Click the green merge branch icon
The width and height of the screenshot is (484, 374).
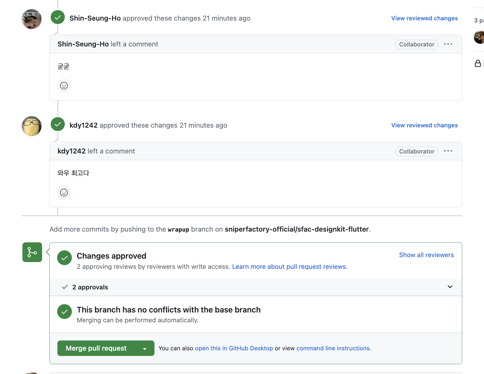[x=32, y=252]
